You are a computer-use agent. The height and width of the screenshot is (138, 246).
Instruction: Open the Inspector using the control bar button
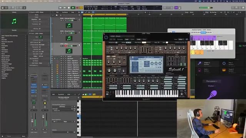pos(6,8)
